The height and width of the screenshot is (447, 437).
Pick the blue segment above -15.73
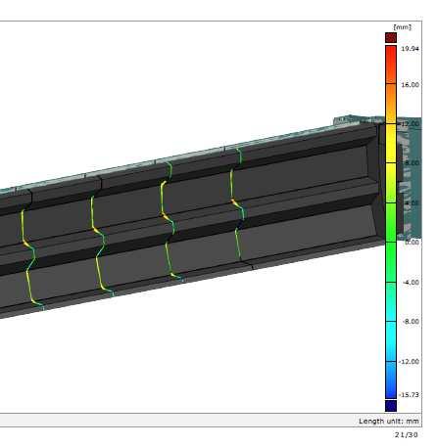(x=391, y=380)
